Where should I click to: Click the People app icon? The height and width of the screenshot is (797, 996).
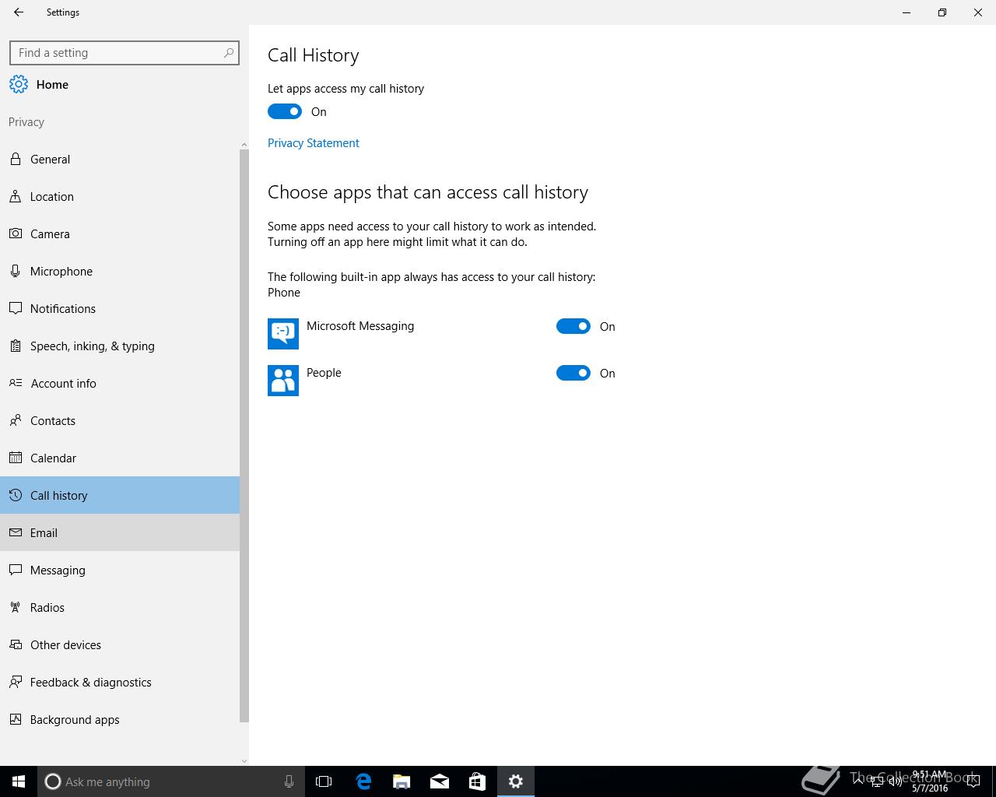(283, 381)
